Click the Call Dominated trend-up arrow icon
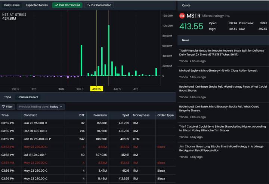The height and width of the screenshot is (184, 269). point(56,5)
